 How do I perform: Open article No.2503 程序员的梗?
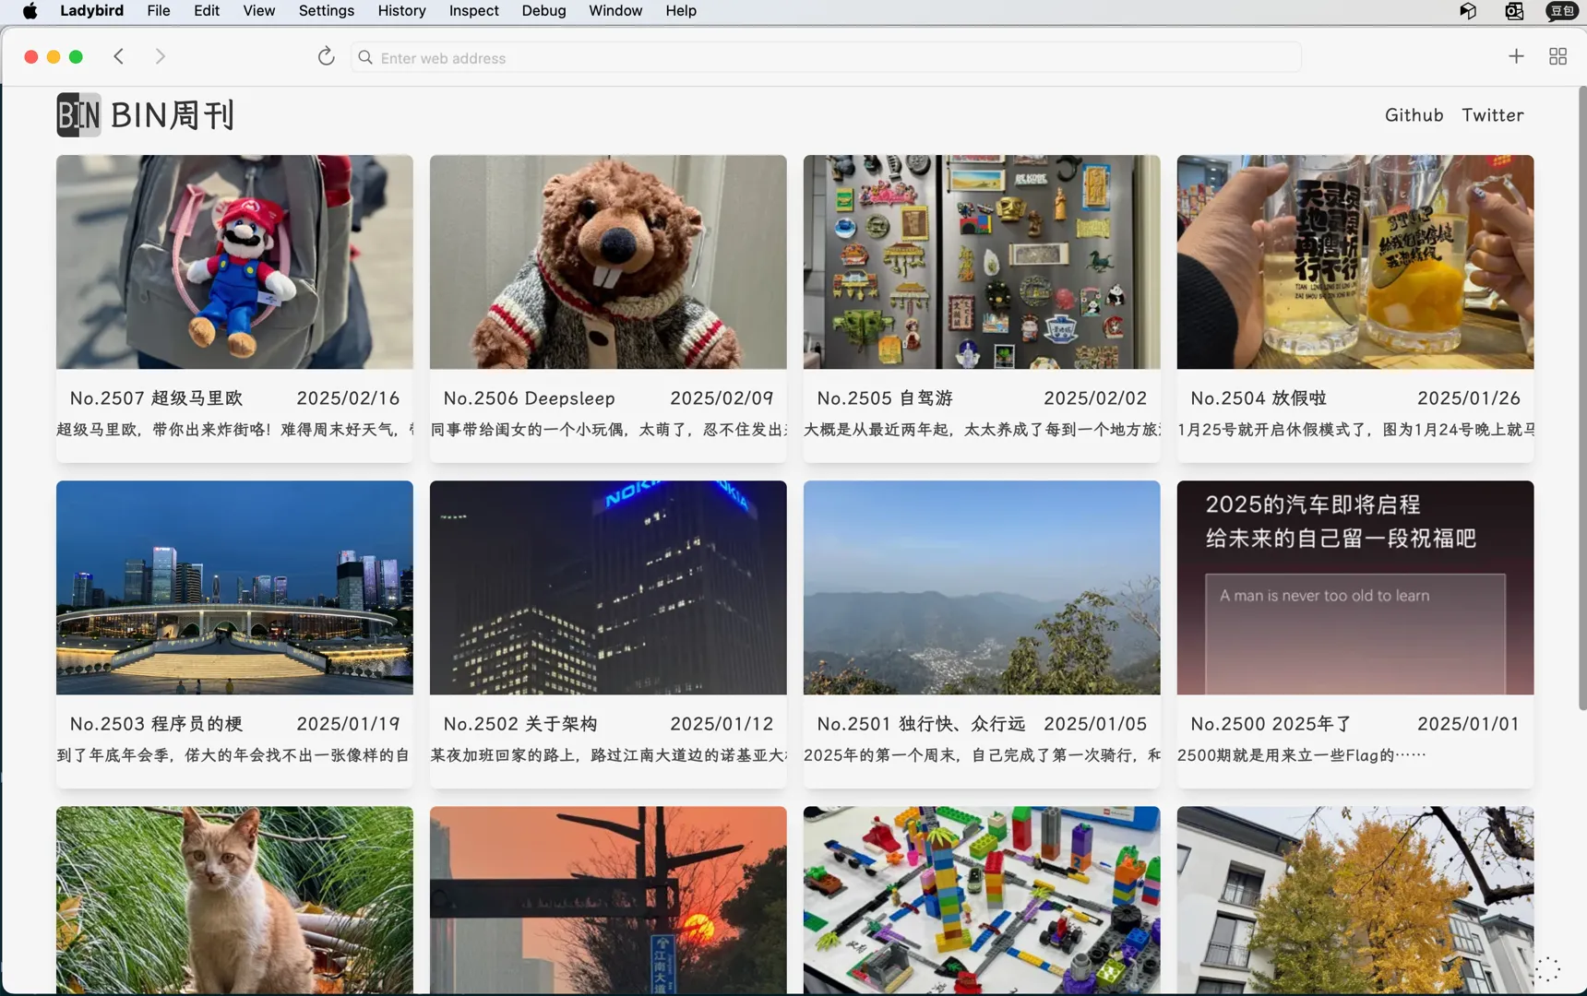click(x=156, y=724)
